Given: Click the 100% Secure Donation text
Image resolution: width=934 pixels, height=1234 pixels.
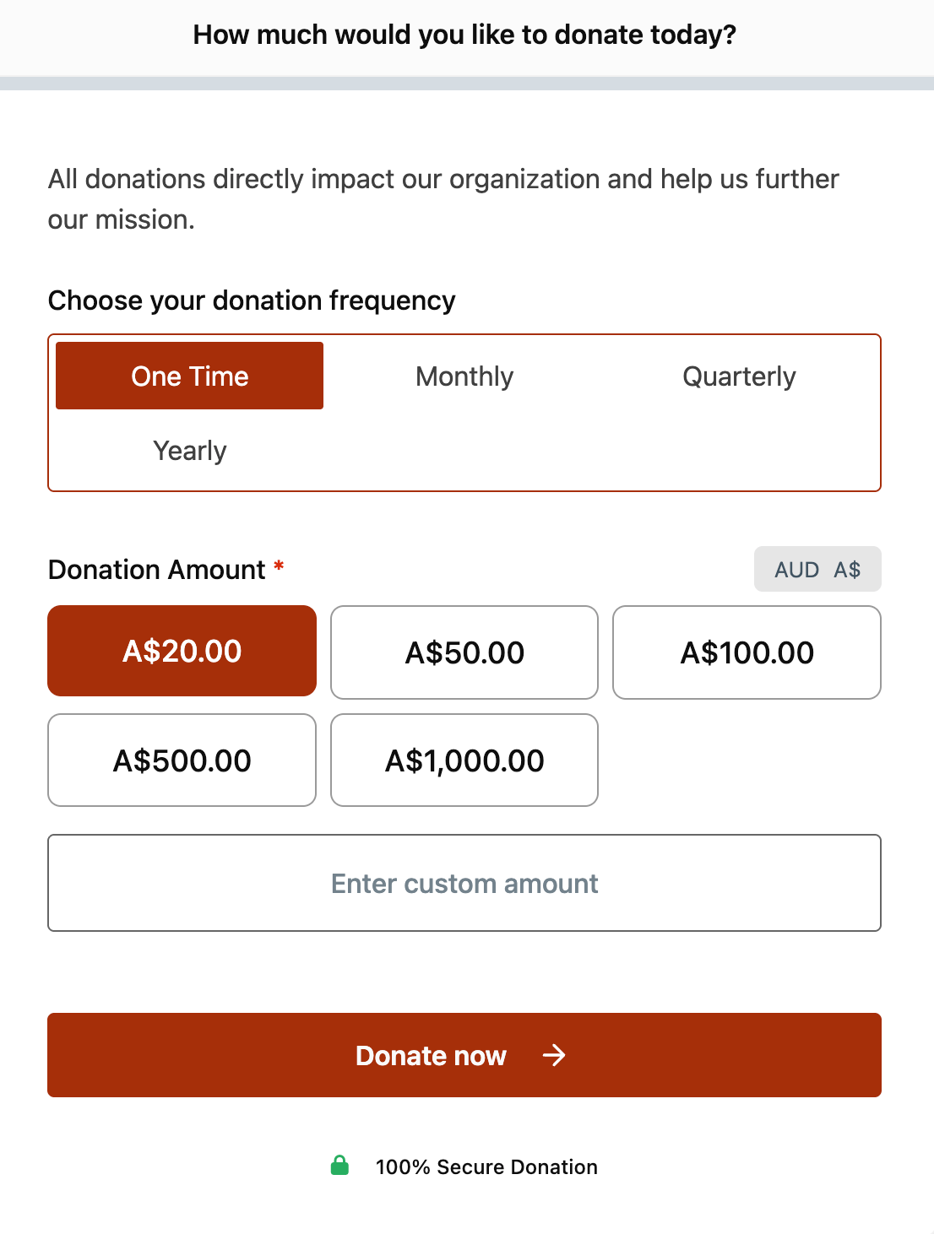Looking at the screenshot, I should point(486,1166).
